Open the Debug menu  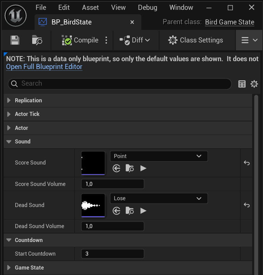tap(147, 7)
